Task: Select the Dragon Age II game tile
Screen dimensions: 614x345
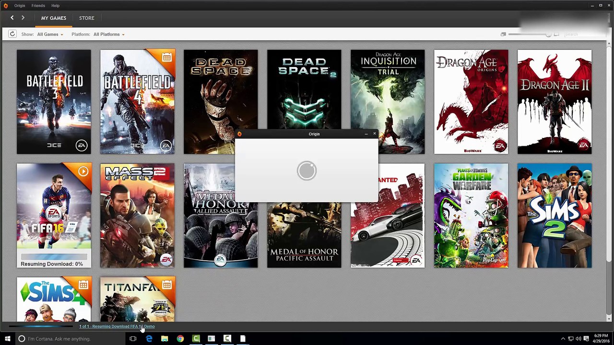Action: click(555, 102)
